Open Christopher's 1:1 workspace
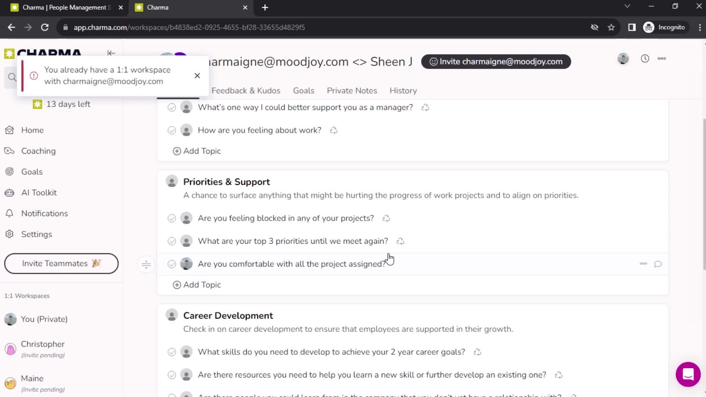The width and height of the screenshot is (706, 397). click(x=42, y=349)
